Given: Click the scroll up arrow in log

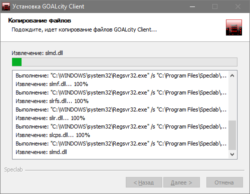Looking at the screenshot, I should click(232, 75).
